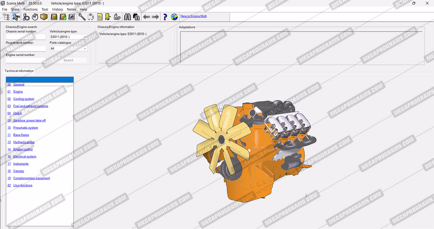
Task: Open the Electrical system link
Action: coord(25,157)
